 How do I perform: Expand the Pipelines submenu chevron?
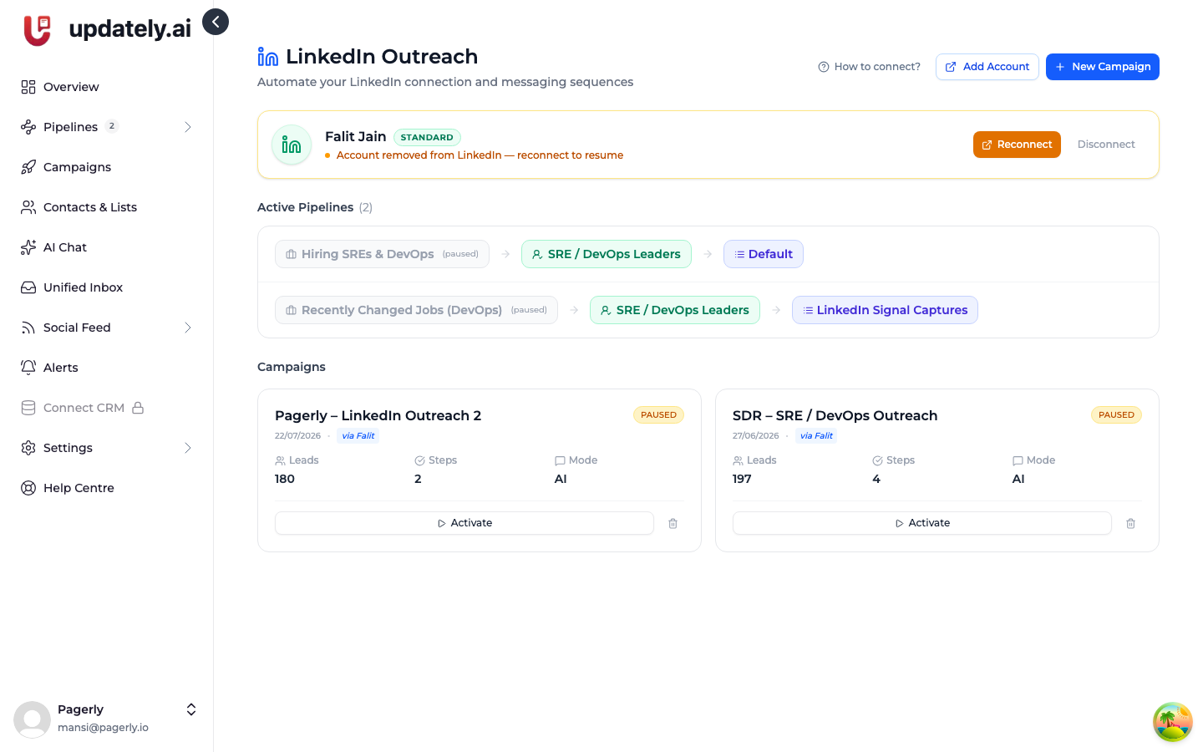coord(188,127)
